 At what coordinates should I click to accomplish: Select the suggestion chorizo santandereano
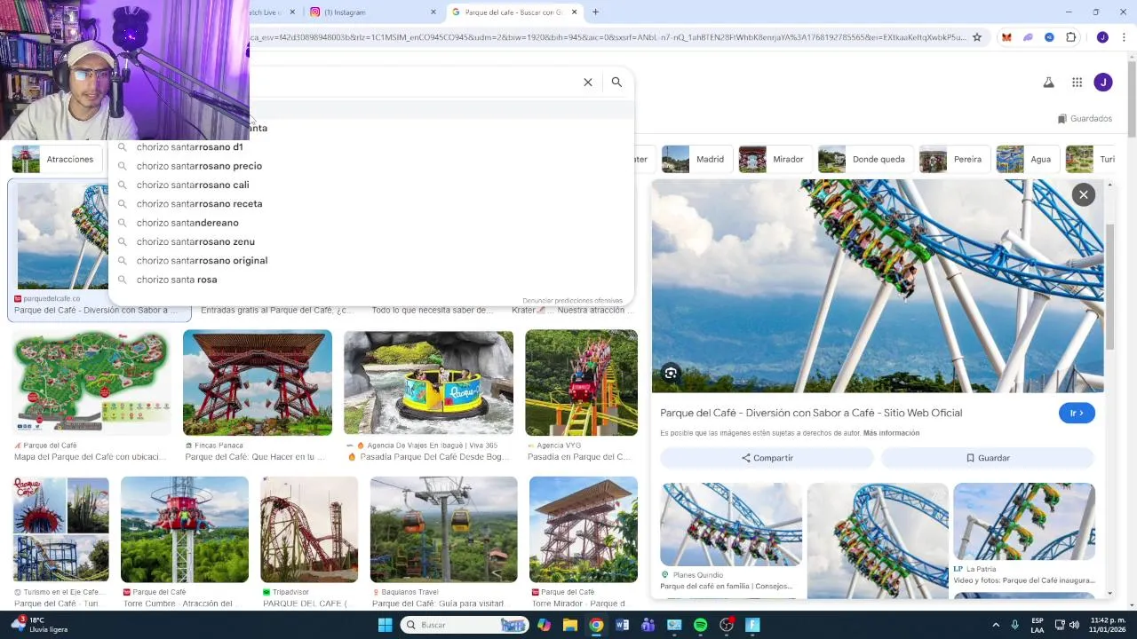tap(371, 223)
